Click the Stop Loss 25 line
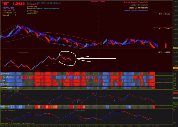178x127 pixels. tap(9, 10)
